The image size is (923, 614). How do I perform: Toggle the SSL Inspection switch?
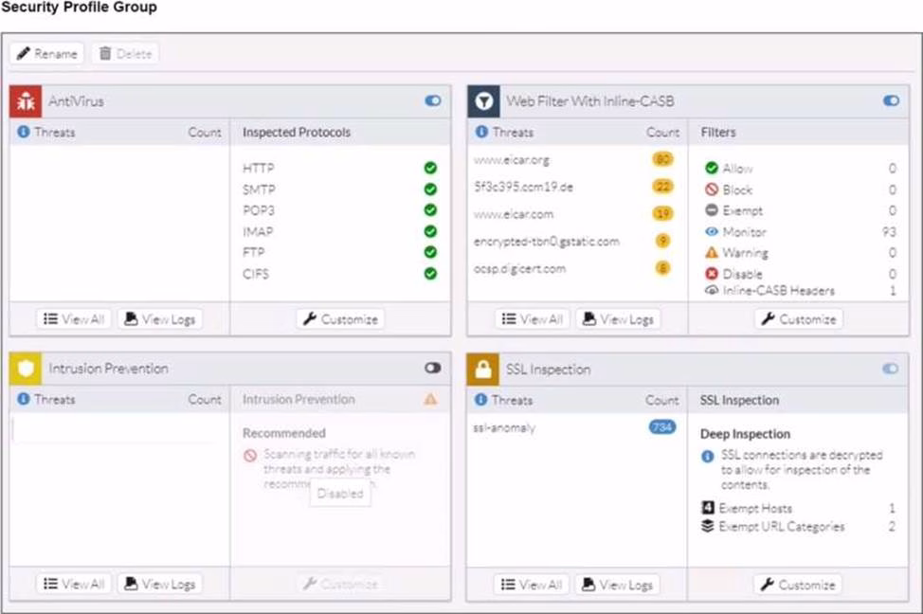pos(891,369)
